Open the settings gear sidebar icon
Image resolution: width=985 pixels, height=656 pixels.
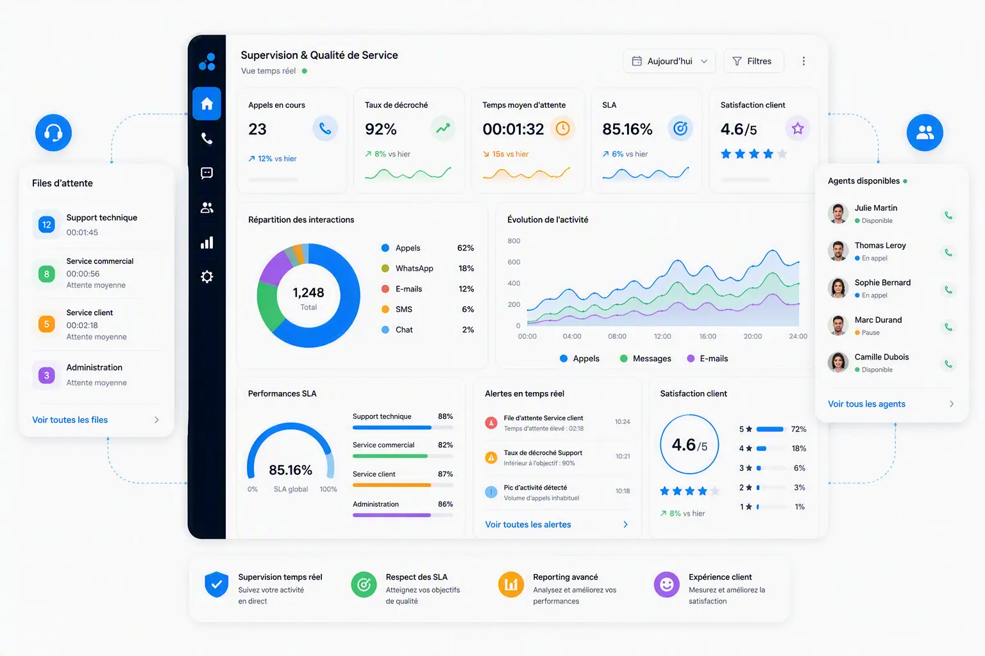(x=206, y=277)
